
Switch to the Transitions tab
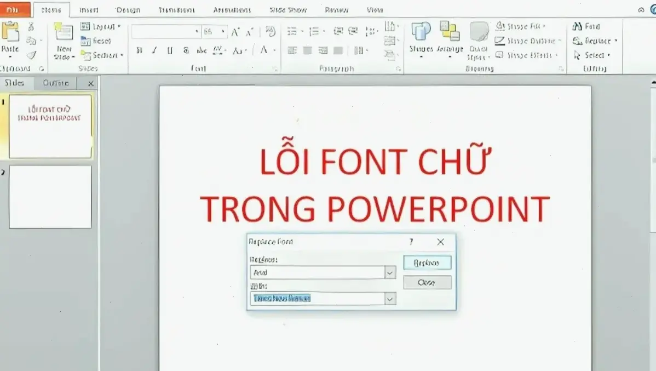pyautogui.click(x=176, y=10)
